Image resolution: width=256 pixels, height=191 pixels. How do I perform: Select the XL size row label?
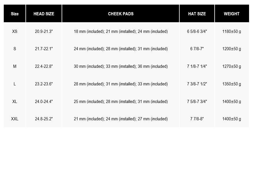point(15,102)
